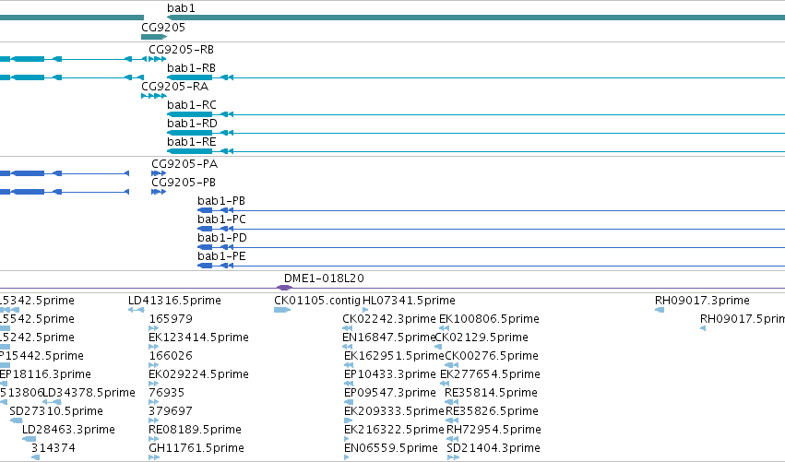The image size is (785, 462).
Task: Click the bab1-RD transcript label
Action: [x=192, y=124]
